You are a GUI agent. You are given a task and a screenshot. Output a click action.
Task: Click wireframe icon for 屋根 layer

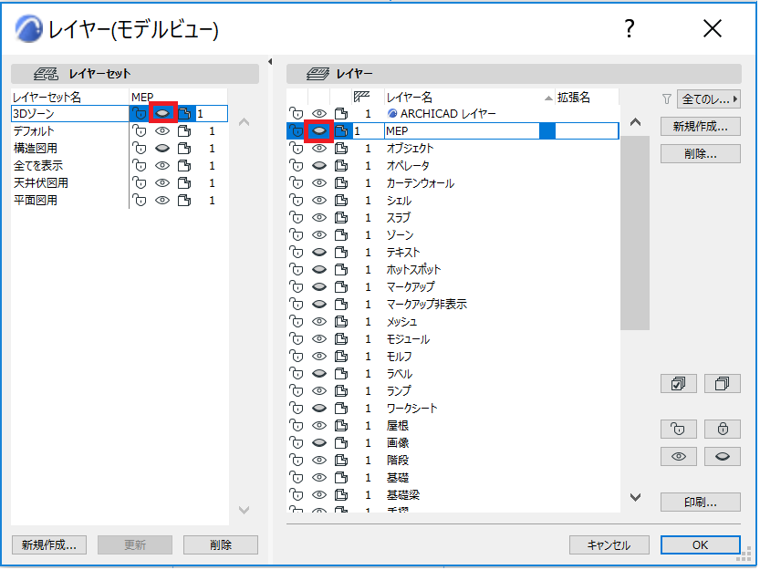(x=341, y=426)
